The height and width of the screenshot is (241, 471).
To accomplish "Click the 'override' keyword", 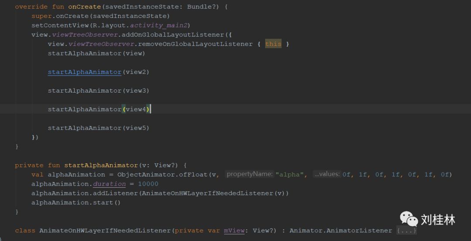I will click(x=31, y=7).
